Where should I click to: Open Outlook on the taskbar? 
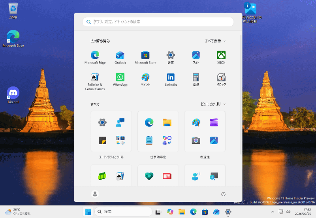216,212
